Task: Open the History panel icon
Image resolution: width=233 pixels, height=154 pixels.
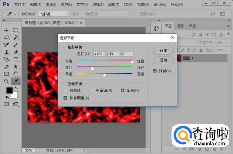Action: tap(156, 29)
